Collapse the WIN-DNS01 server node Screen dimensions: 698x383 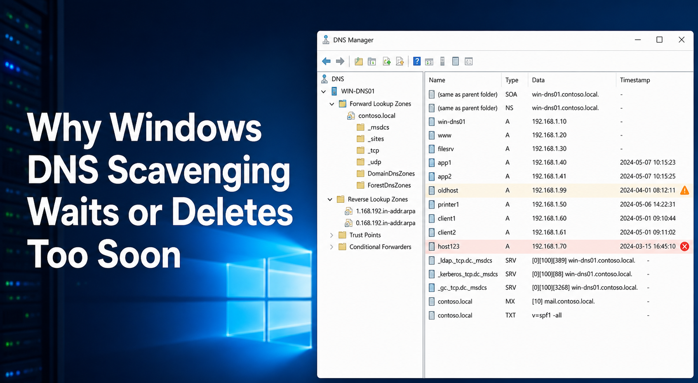click(x=324, y=92)
